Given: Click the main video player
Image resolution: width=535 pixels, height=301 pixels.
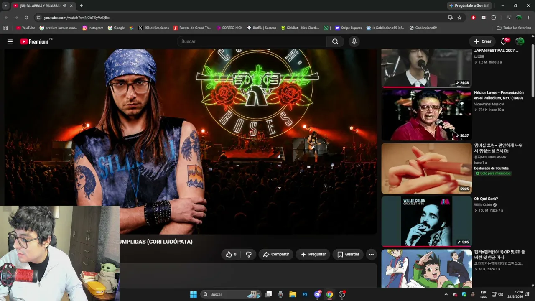Looking at the screenshot, I should 191,142.
